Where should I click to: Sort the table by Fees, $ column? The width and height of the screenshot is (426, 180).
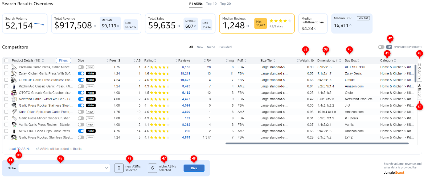click(113, 61)
